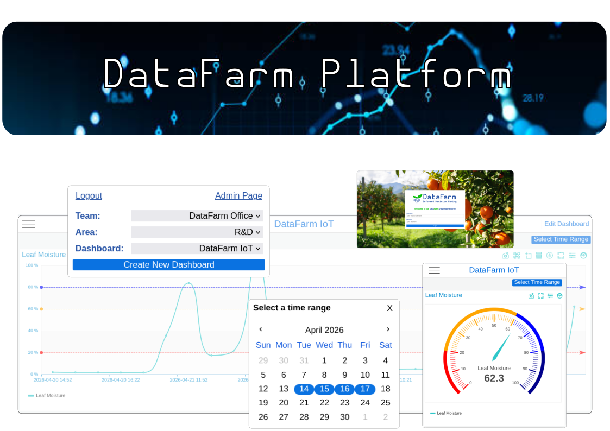Go to previous month in calendar

click(261, 329)
